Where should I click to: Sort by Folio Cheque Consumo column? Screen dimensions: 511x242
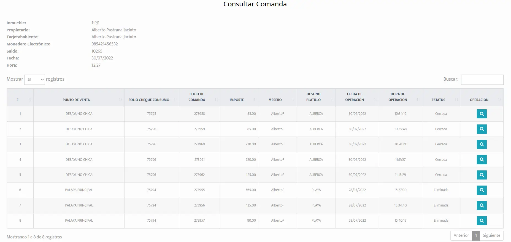pyautogui.click(x=152, y=97)
